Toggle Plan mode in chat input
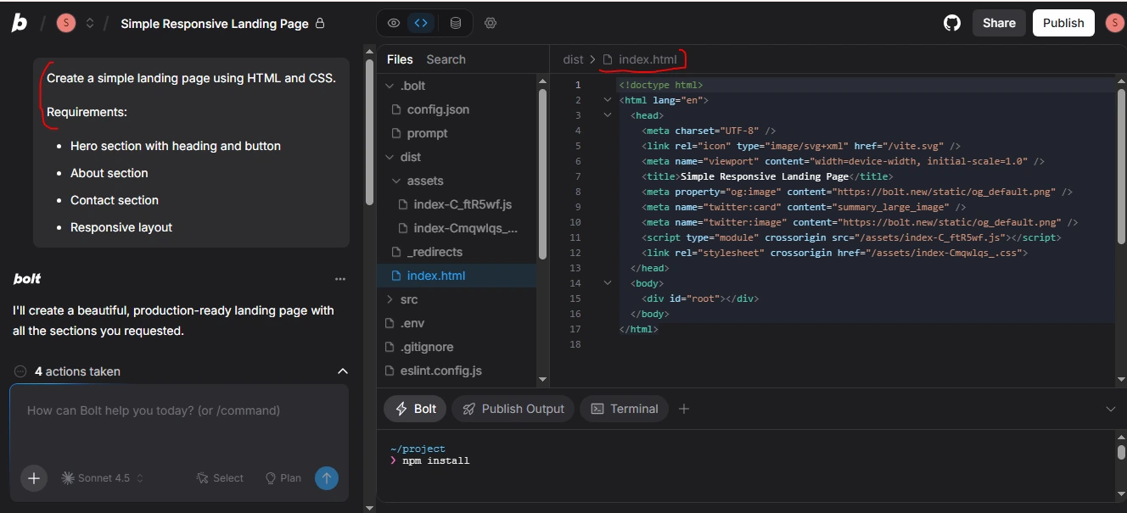Screen dimensions: 1127x513 coord(283,478)
